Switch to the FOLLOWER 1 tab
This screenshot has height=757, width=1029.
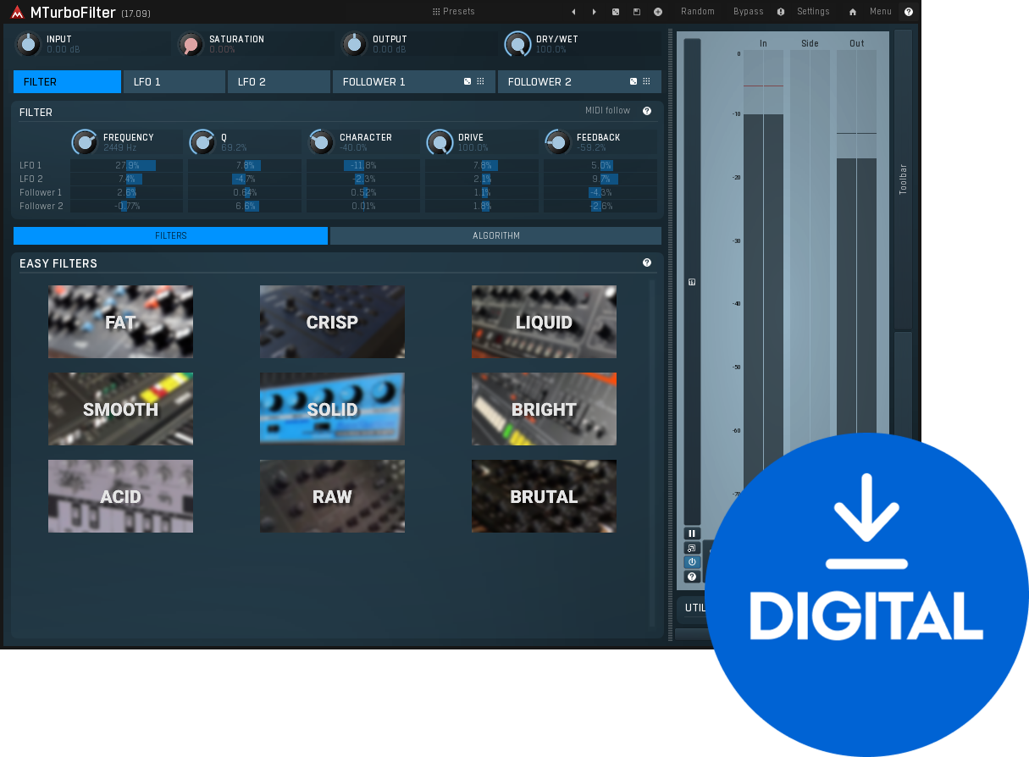click(414, 82)
